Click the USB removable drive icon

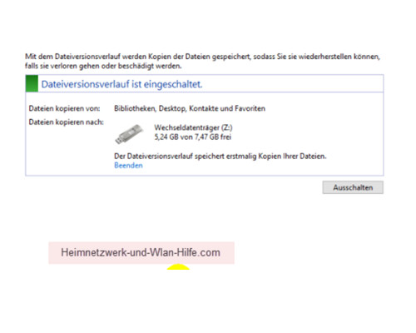[129, 134]
